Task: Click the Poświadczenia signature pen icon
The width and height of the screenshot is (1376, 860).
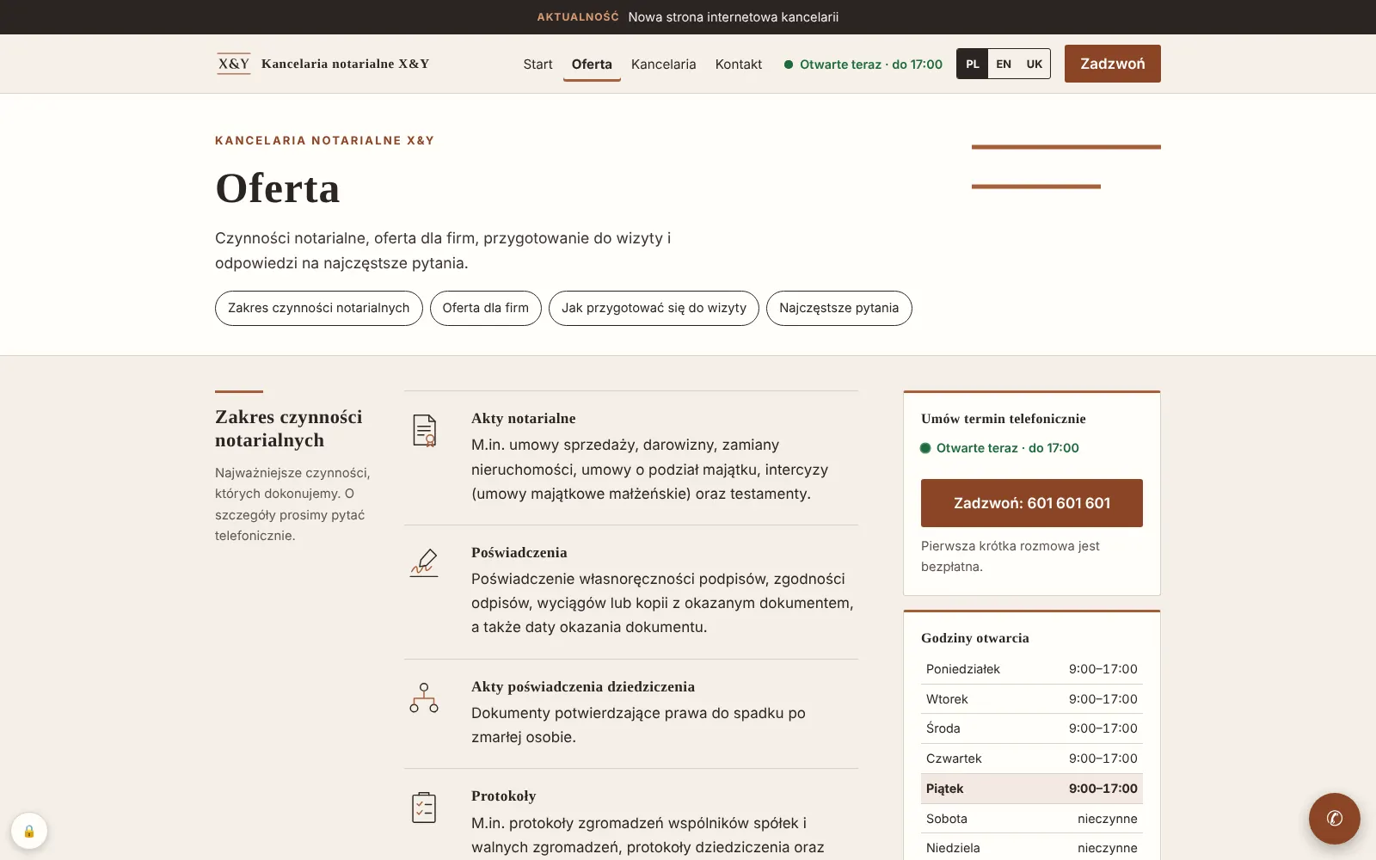Action: (x=424, y=563)
